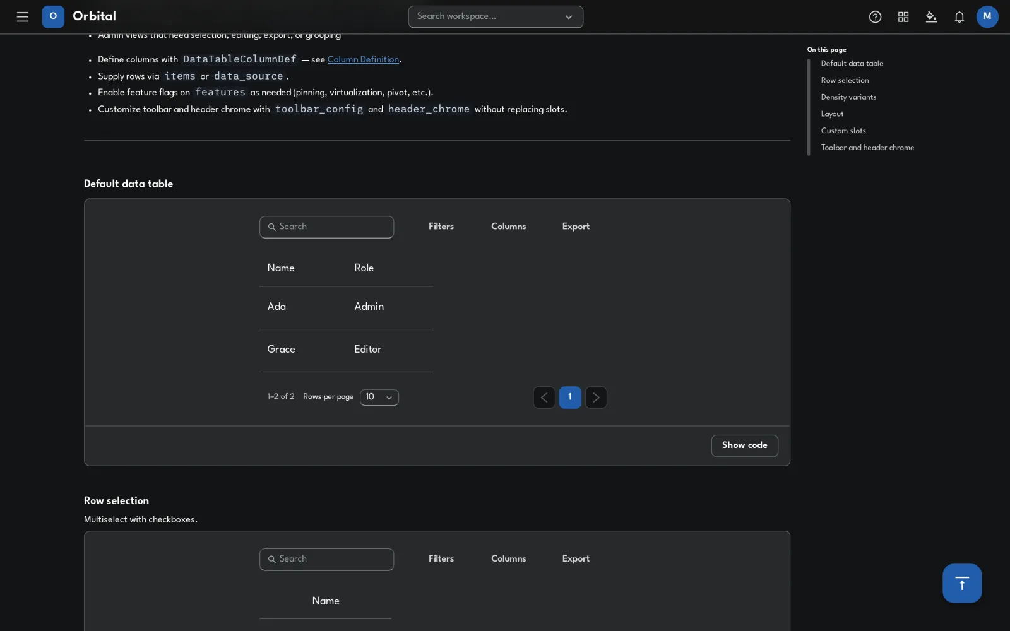The height and width of the screenshot is (631, 1010).
Task: Open the apps grid icon
Action: coord(903,17)
